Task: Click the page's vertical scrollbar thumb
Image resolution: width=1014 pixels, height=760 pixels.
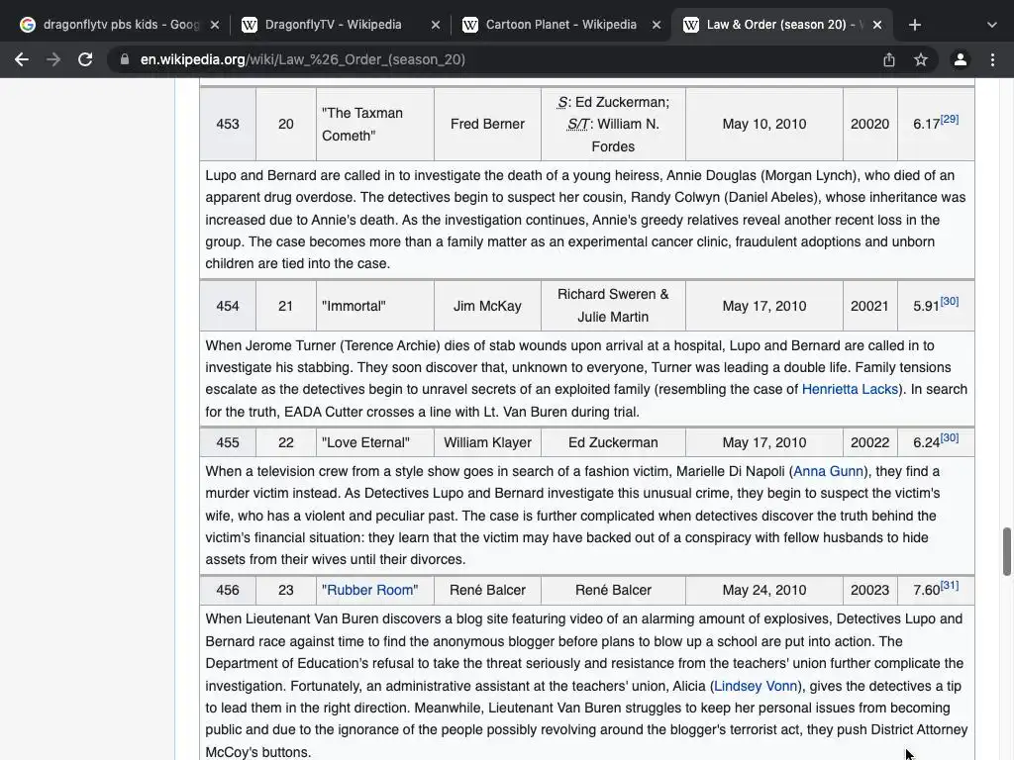Action: click(1007, 551)
